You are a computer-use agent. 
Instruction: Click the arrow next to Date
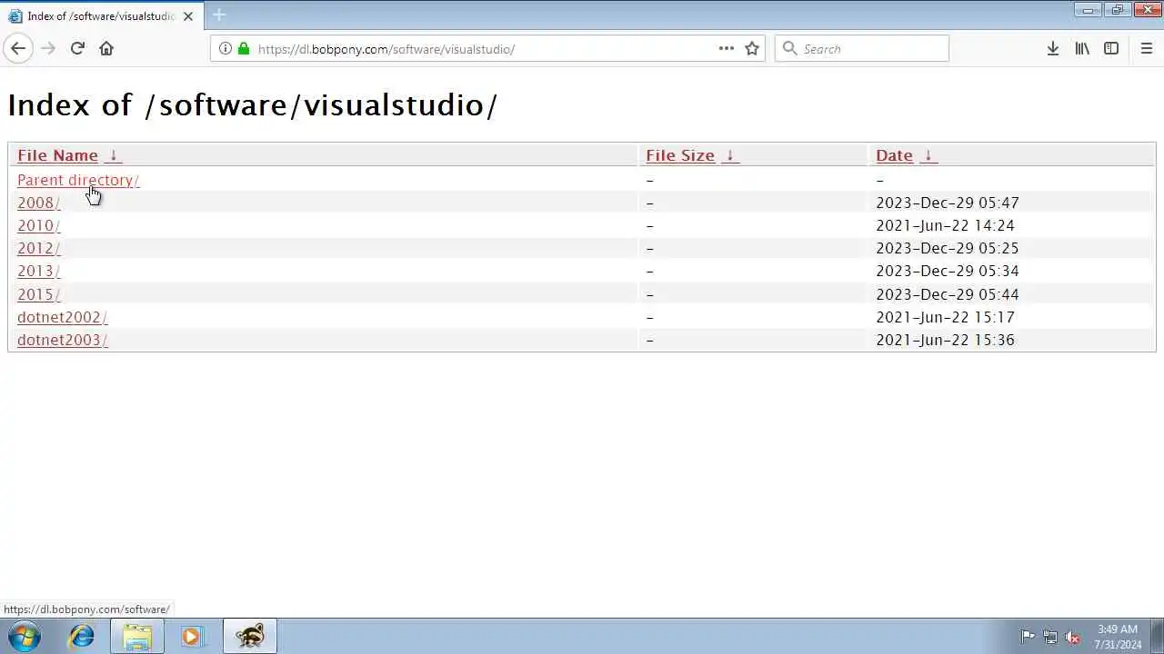[x=928, y=155]
